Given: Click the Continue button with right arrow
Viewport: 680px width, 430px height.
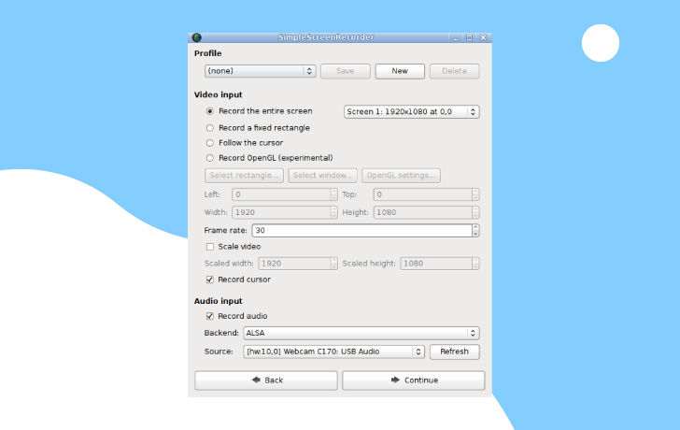Looking at the screenshot, I should point(413,380).
